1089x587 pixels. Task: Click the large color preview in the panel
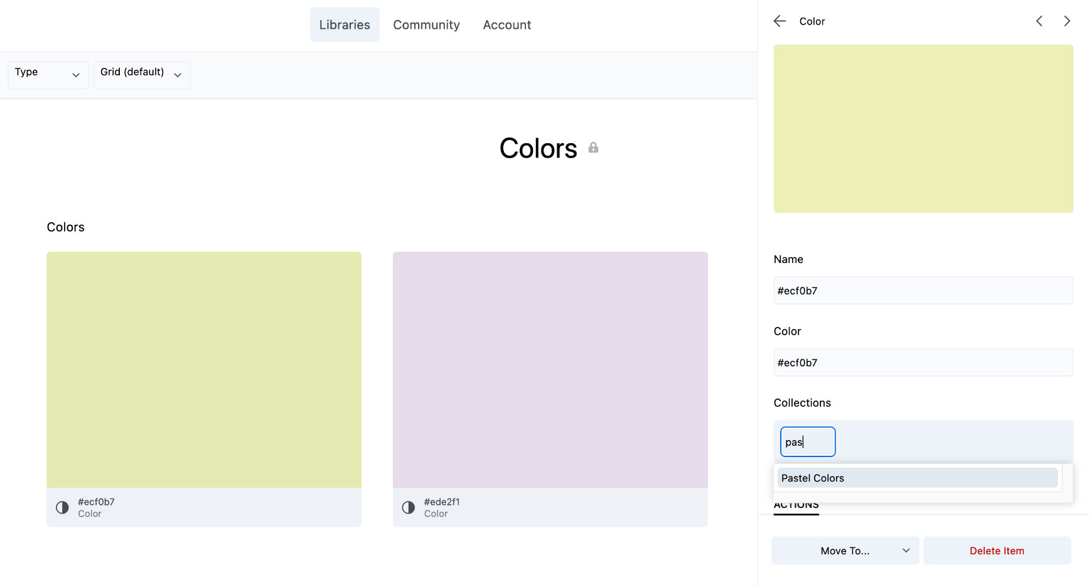tap(923, 128)
